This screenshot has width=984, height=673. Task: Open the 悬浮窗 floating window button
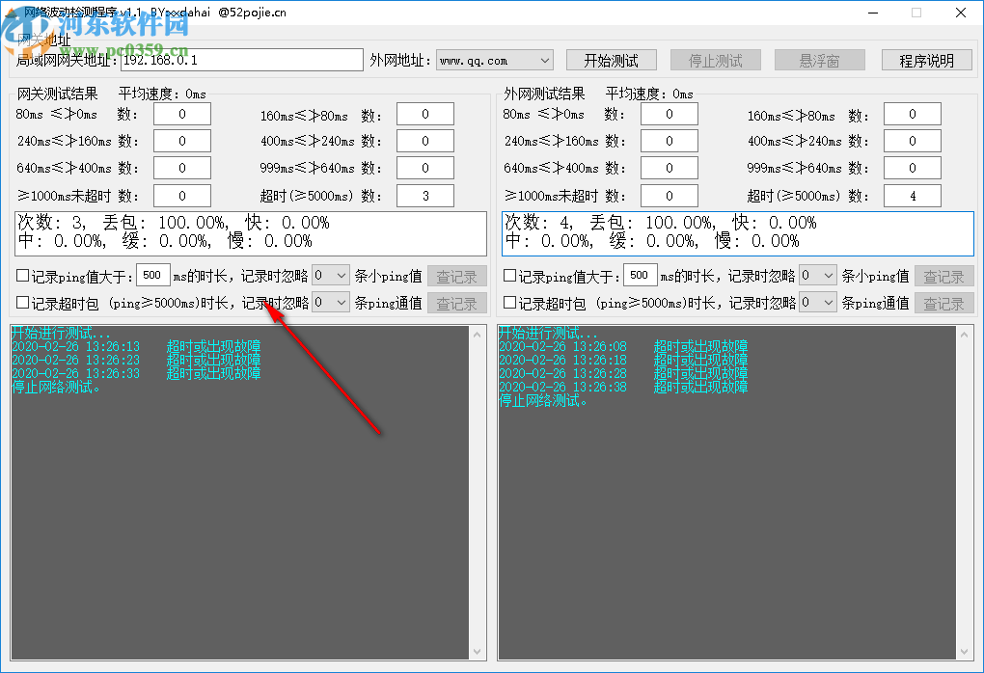point(820,60)
